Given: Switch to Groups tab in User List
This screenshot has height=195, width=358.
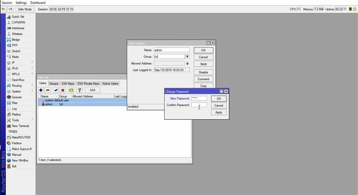Looking at the screenshot, I should [54, 84].
